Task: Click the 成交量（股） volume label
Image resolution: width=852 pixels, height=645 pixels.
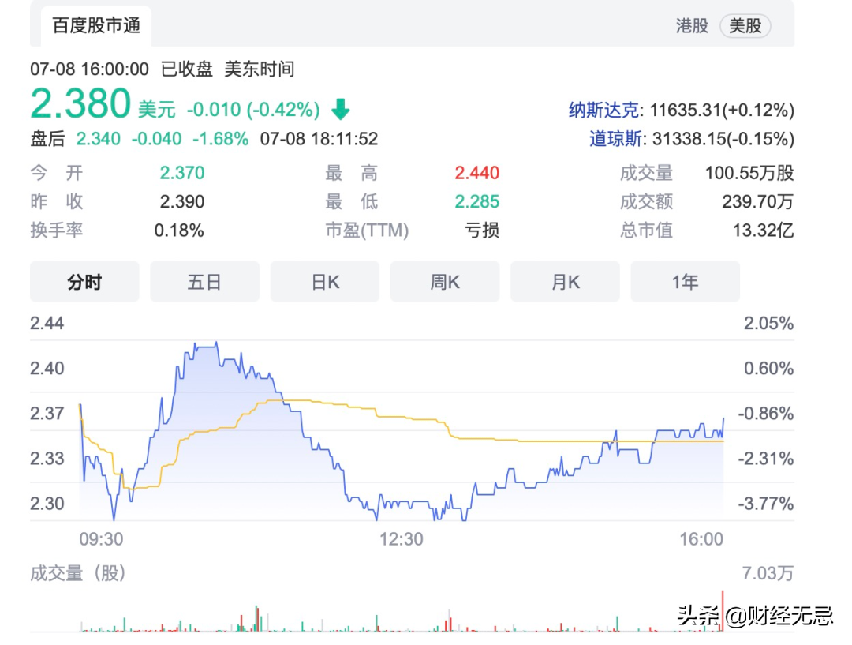Action: [78, 573]
